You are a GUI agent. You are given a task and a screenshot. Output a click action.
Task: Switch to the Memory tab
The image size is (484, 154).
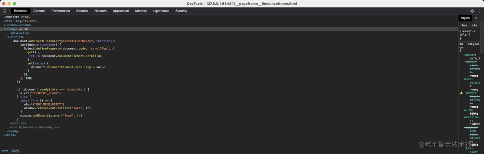[x=141, y=11]
